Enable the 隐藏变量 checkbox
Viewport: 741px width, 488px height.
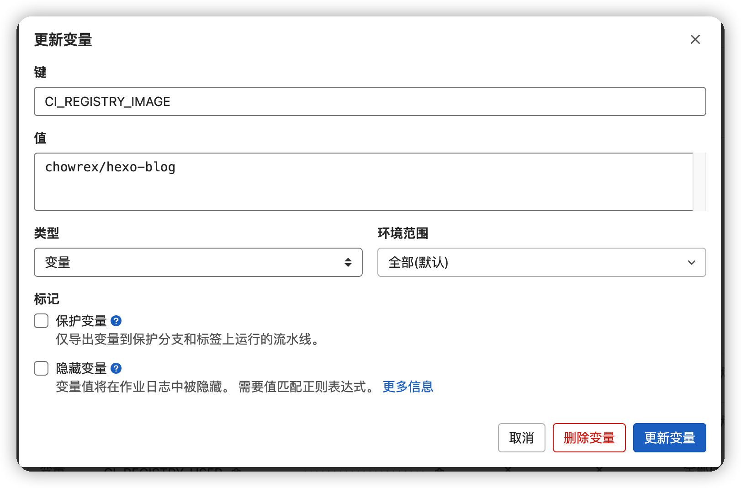(41, 368)
